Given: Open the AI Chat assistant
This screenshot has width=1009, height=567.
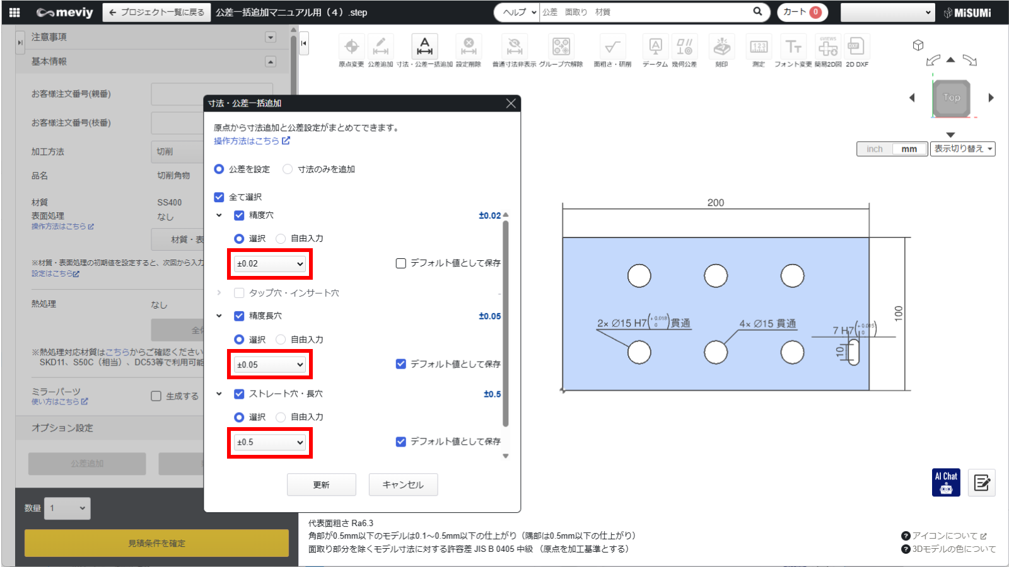Looking at the screenshot, I should [946, 483].
